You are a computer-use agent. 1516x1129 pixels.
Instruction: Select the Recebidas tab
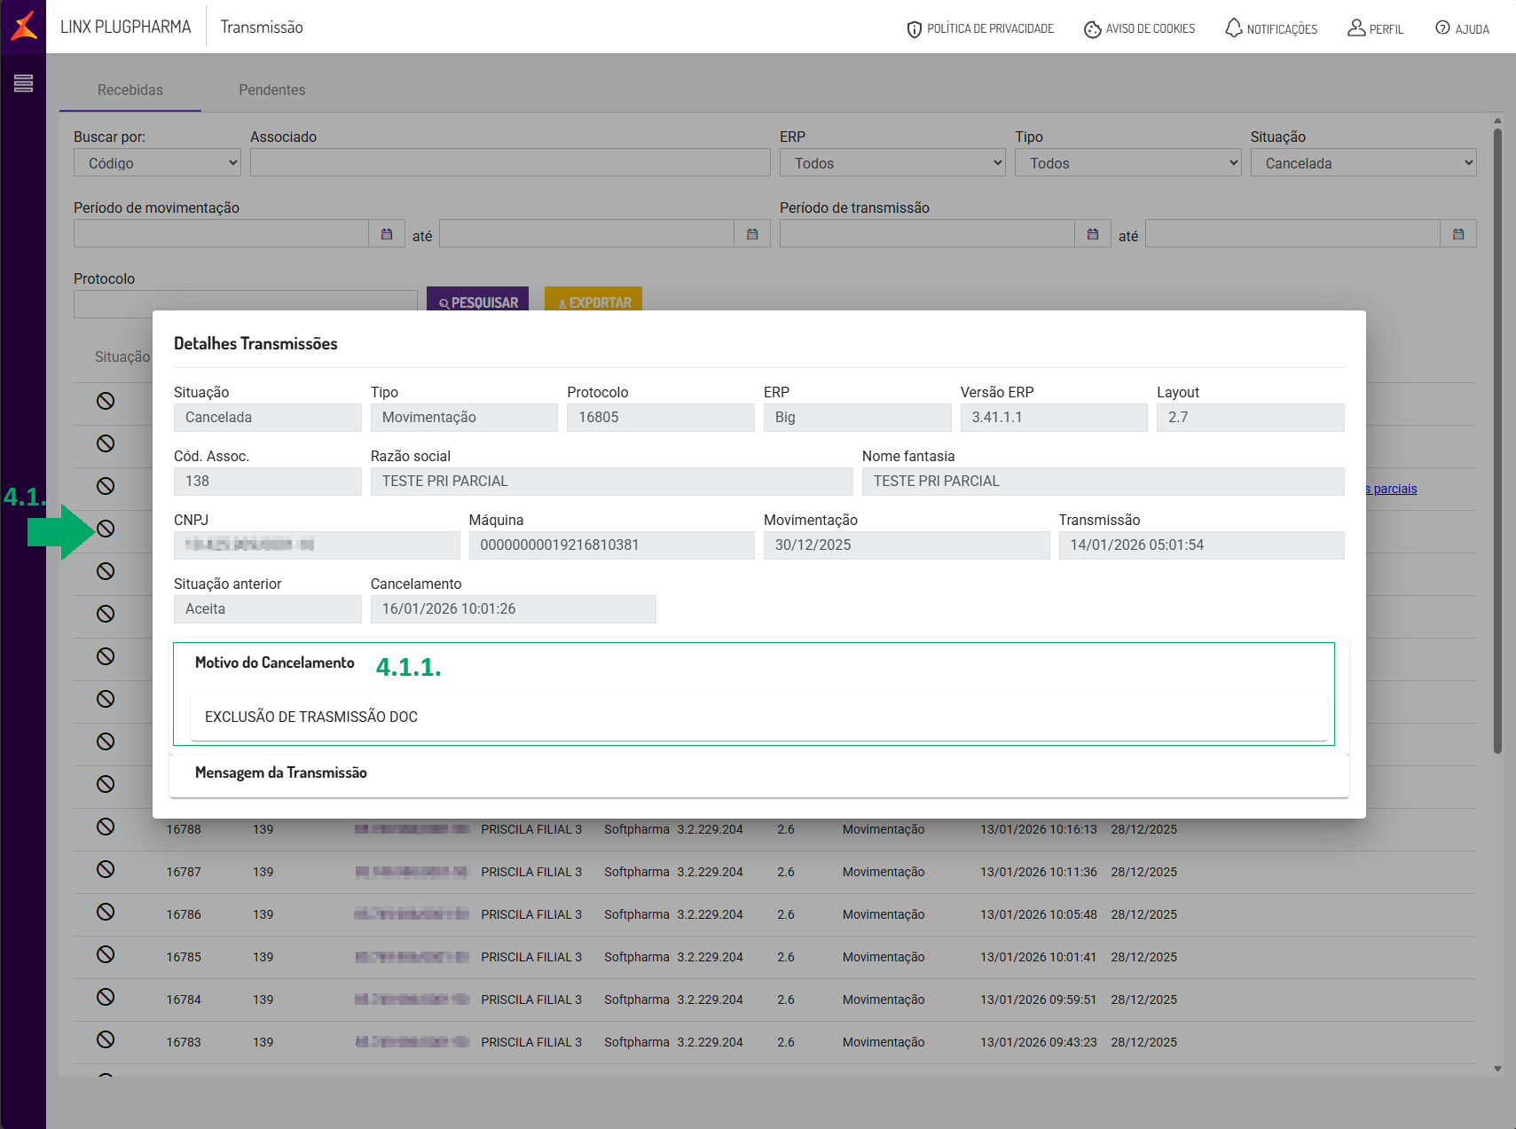tap(130, 90)
